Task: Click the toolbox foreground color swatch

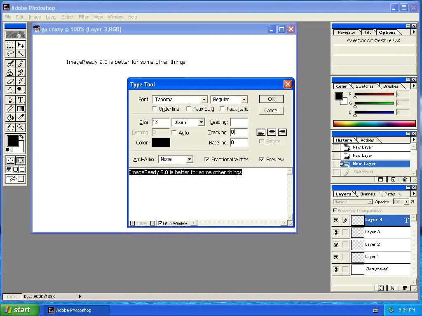Action: tap(12, 141)
